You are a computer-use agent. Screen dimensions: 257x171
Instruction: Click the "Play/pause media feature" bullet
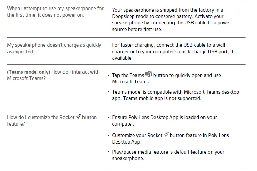pyautogui.click(x=168, y=155)
